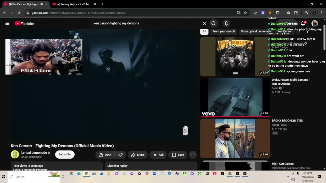Open the Ran To Atlanta video thumbnail
Viewport: 326px width, 183px height.
point(235,98)
